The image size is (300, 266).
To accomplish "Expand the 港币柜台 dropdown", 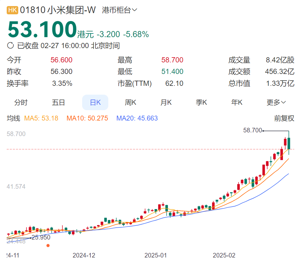I will pos(120,10).
